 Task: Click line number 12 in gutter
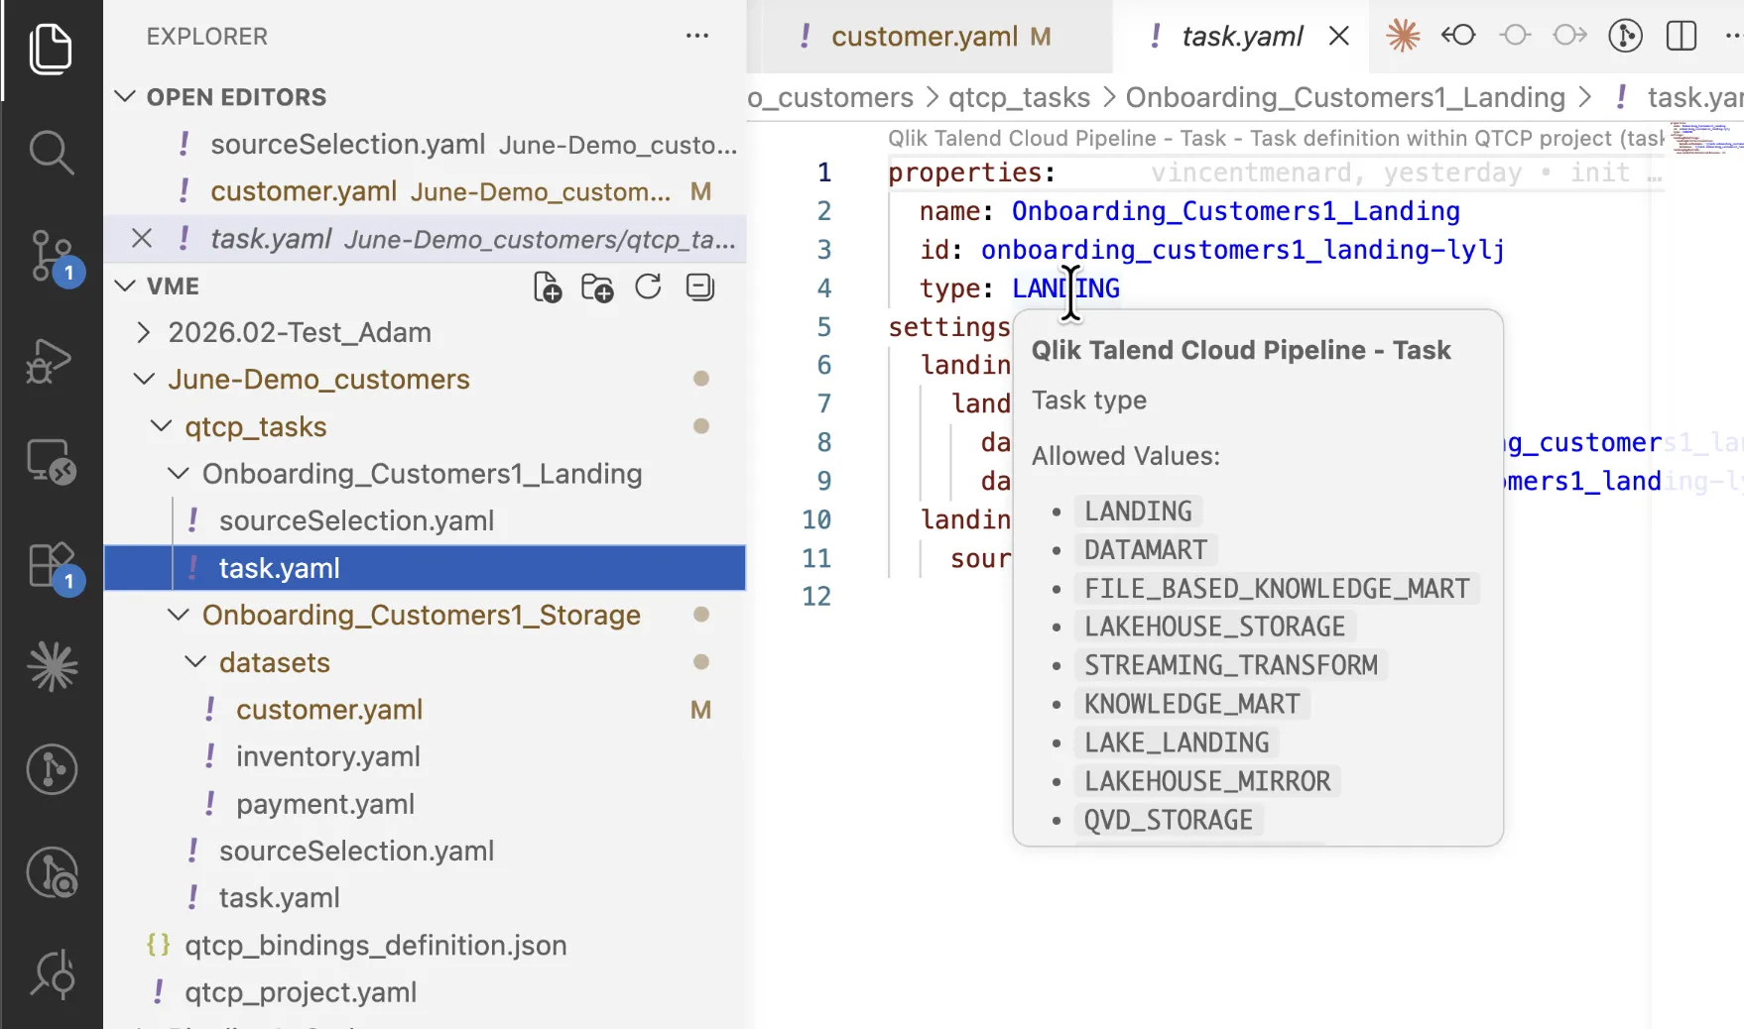pyautogui.click(x=816, y=596)
